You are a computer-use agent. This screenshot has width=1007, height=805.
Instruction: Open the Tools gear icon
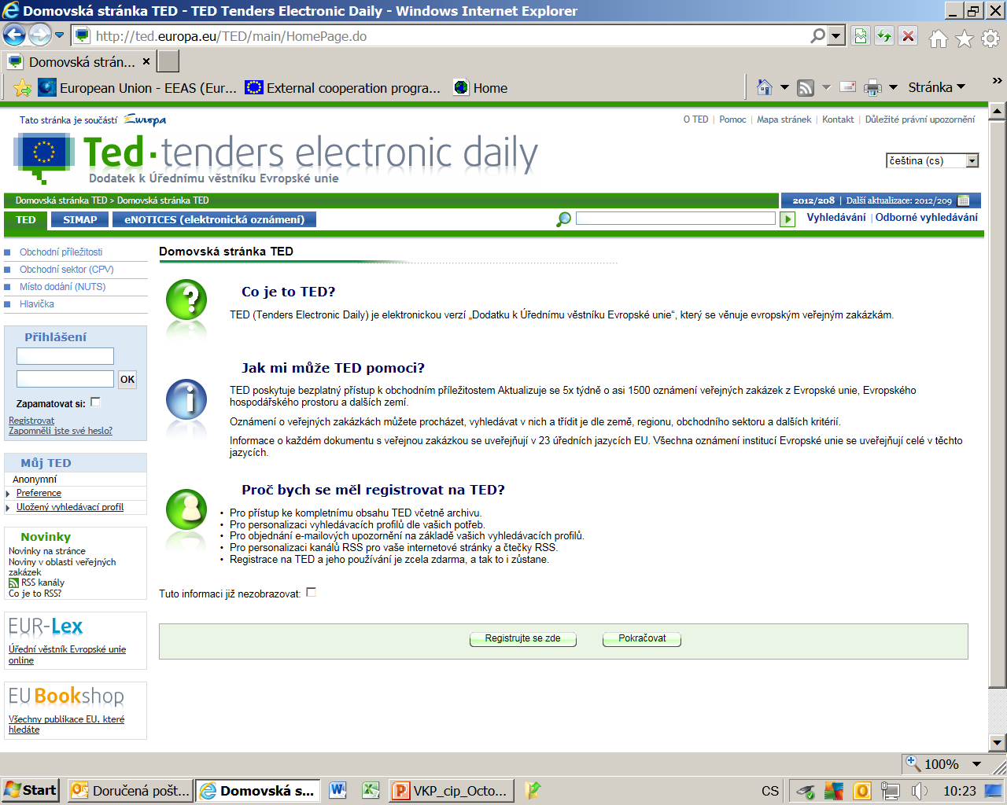(x=990, y=38)
